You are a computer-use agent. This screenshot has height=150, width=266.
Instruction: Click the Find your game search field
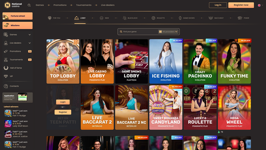[x=138, y=31]
